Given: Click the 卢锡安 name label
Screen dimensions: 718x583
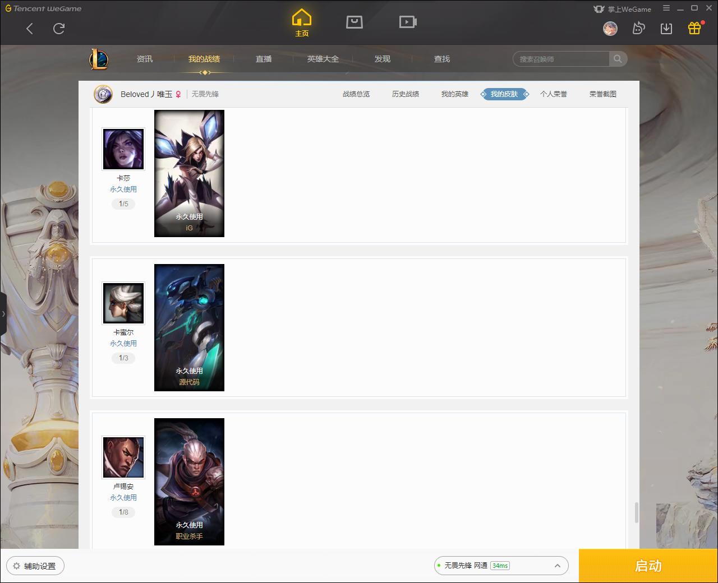Looking at the screenshot, I should [123, 487].
